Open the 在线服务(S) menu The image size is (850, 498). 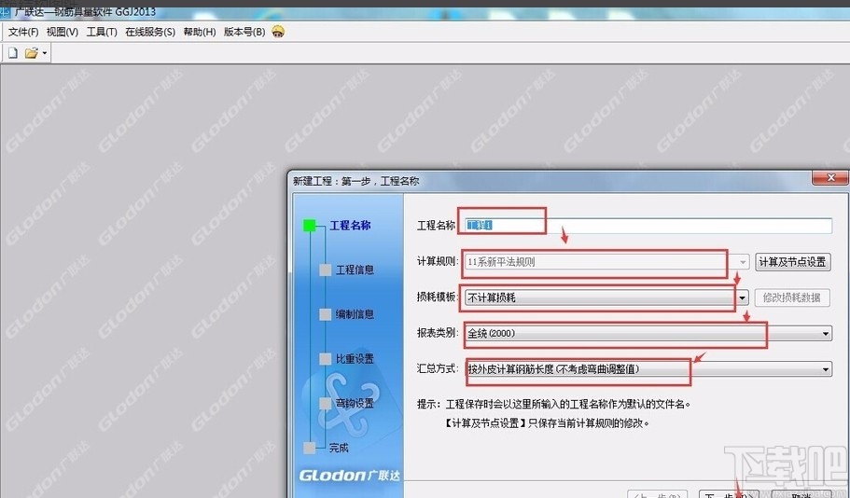click(x=150, y=32)
